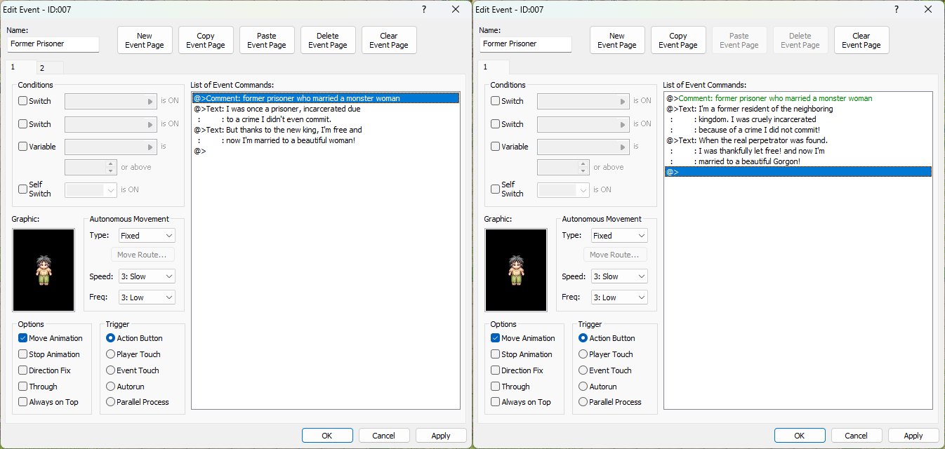
Task: Switch to event page tab 2
Action: pyautogui.click(x=49, y=68)
